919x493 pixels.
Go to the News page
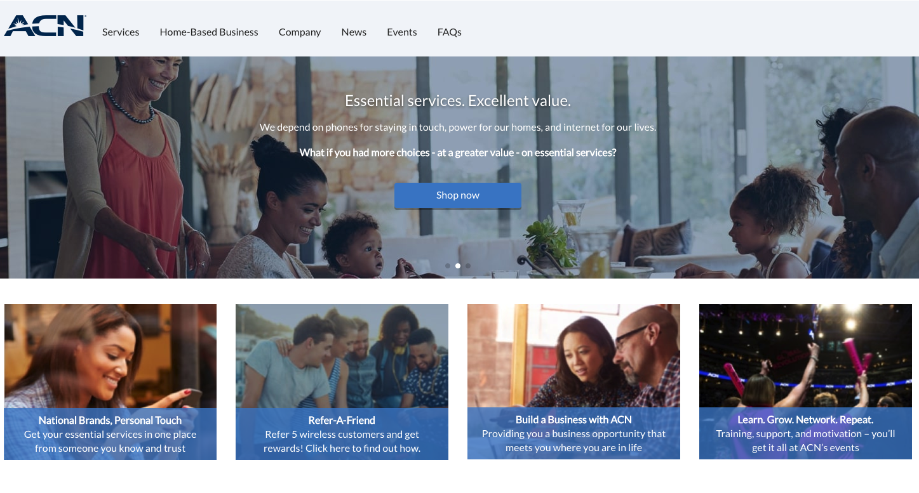tap(354, 32)
